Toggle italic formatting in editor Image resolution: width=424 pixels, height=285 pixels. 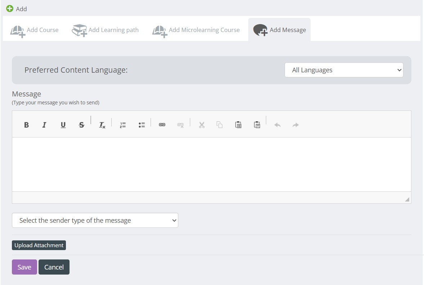44,125
